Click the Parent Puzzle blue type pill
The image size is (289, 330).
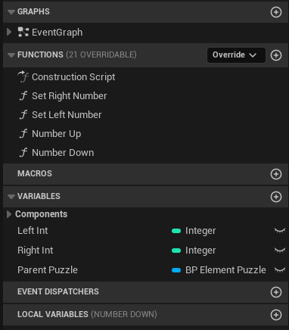[x=176, y=270]
